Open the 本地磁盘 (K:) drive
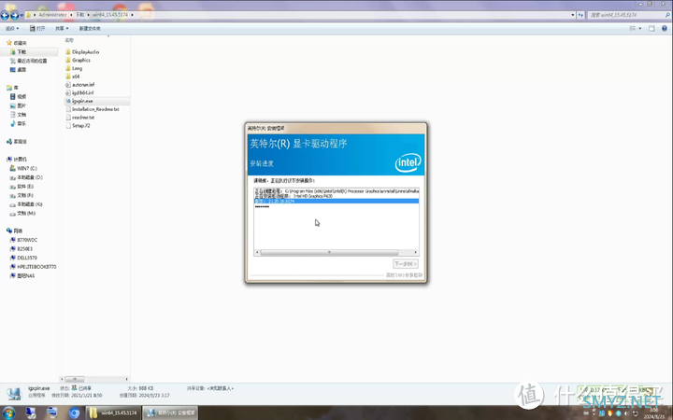Image resolution: width=673 pixels, height=420 pixels. (x=26, y=204)
